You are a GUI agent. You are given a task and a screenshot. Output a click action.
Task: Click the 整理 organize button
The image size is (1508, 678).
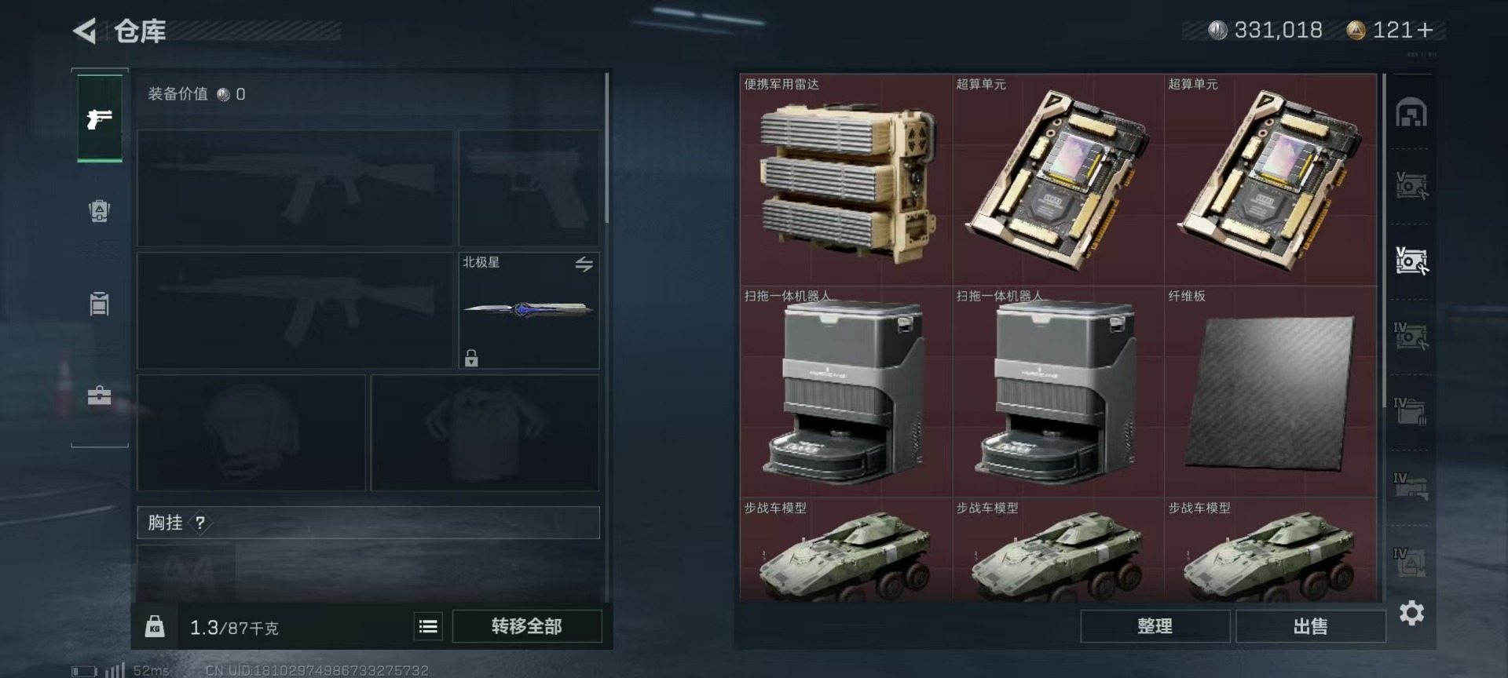click(x=1155, y=626)
